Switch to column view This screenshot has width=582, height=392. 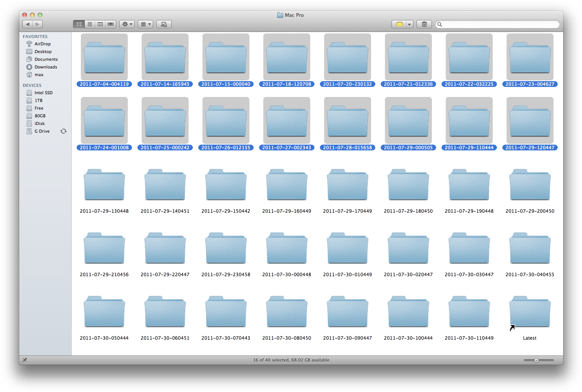[x=100, y=24]
